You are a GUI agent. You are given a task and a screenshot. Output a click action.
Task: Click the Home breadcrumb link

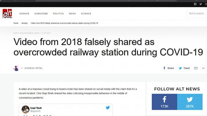[x=16, y=23]
